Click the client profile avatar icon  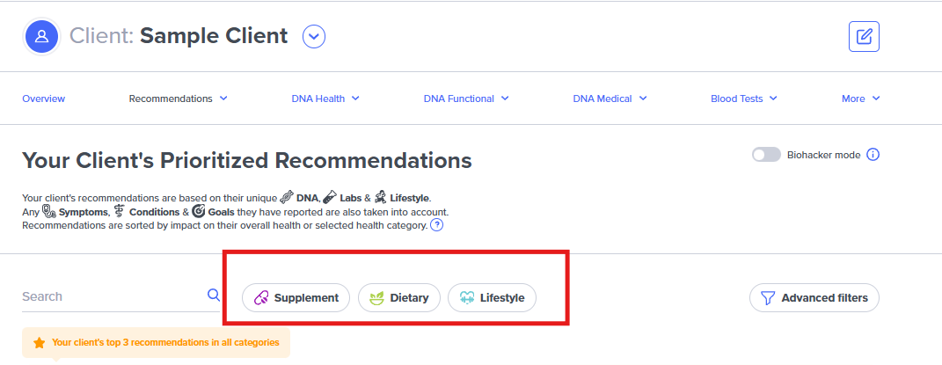point(41,36)
